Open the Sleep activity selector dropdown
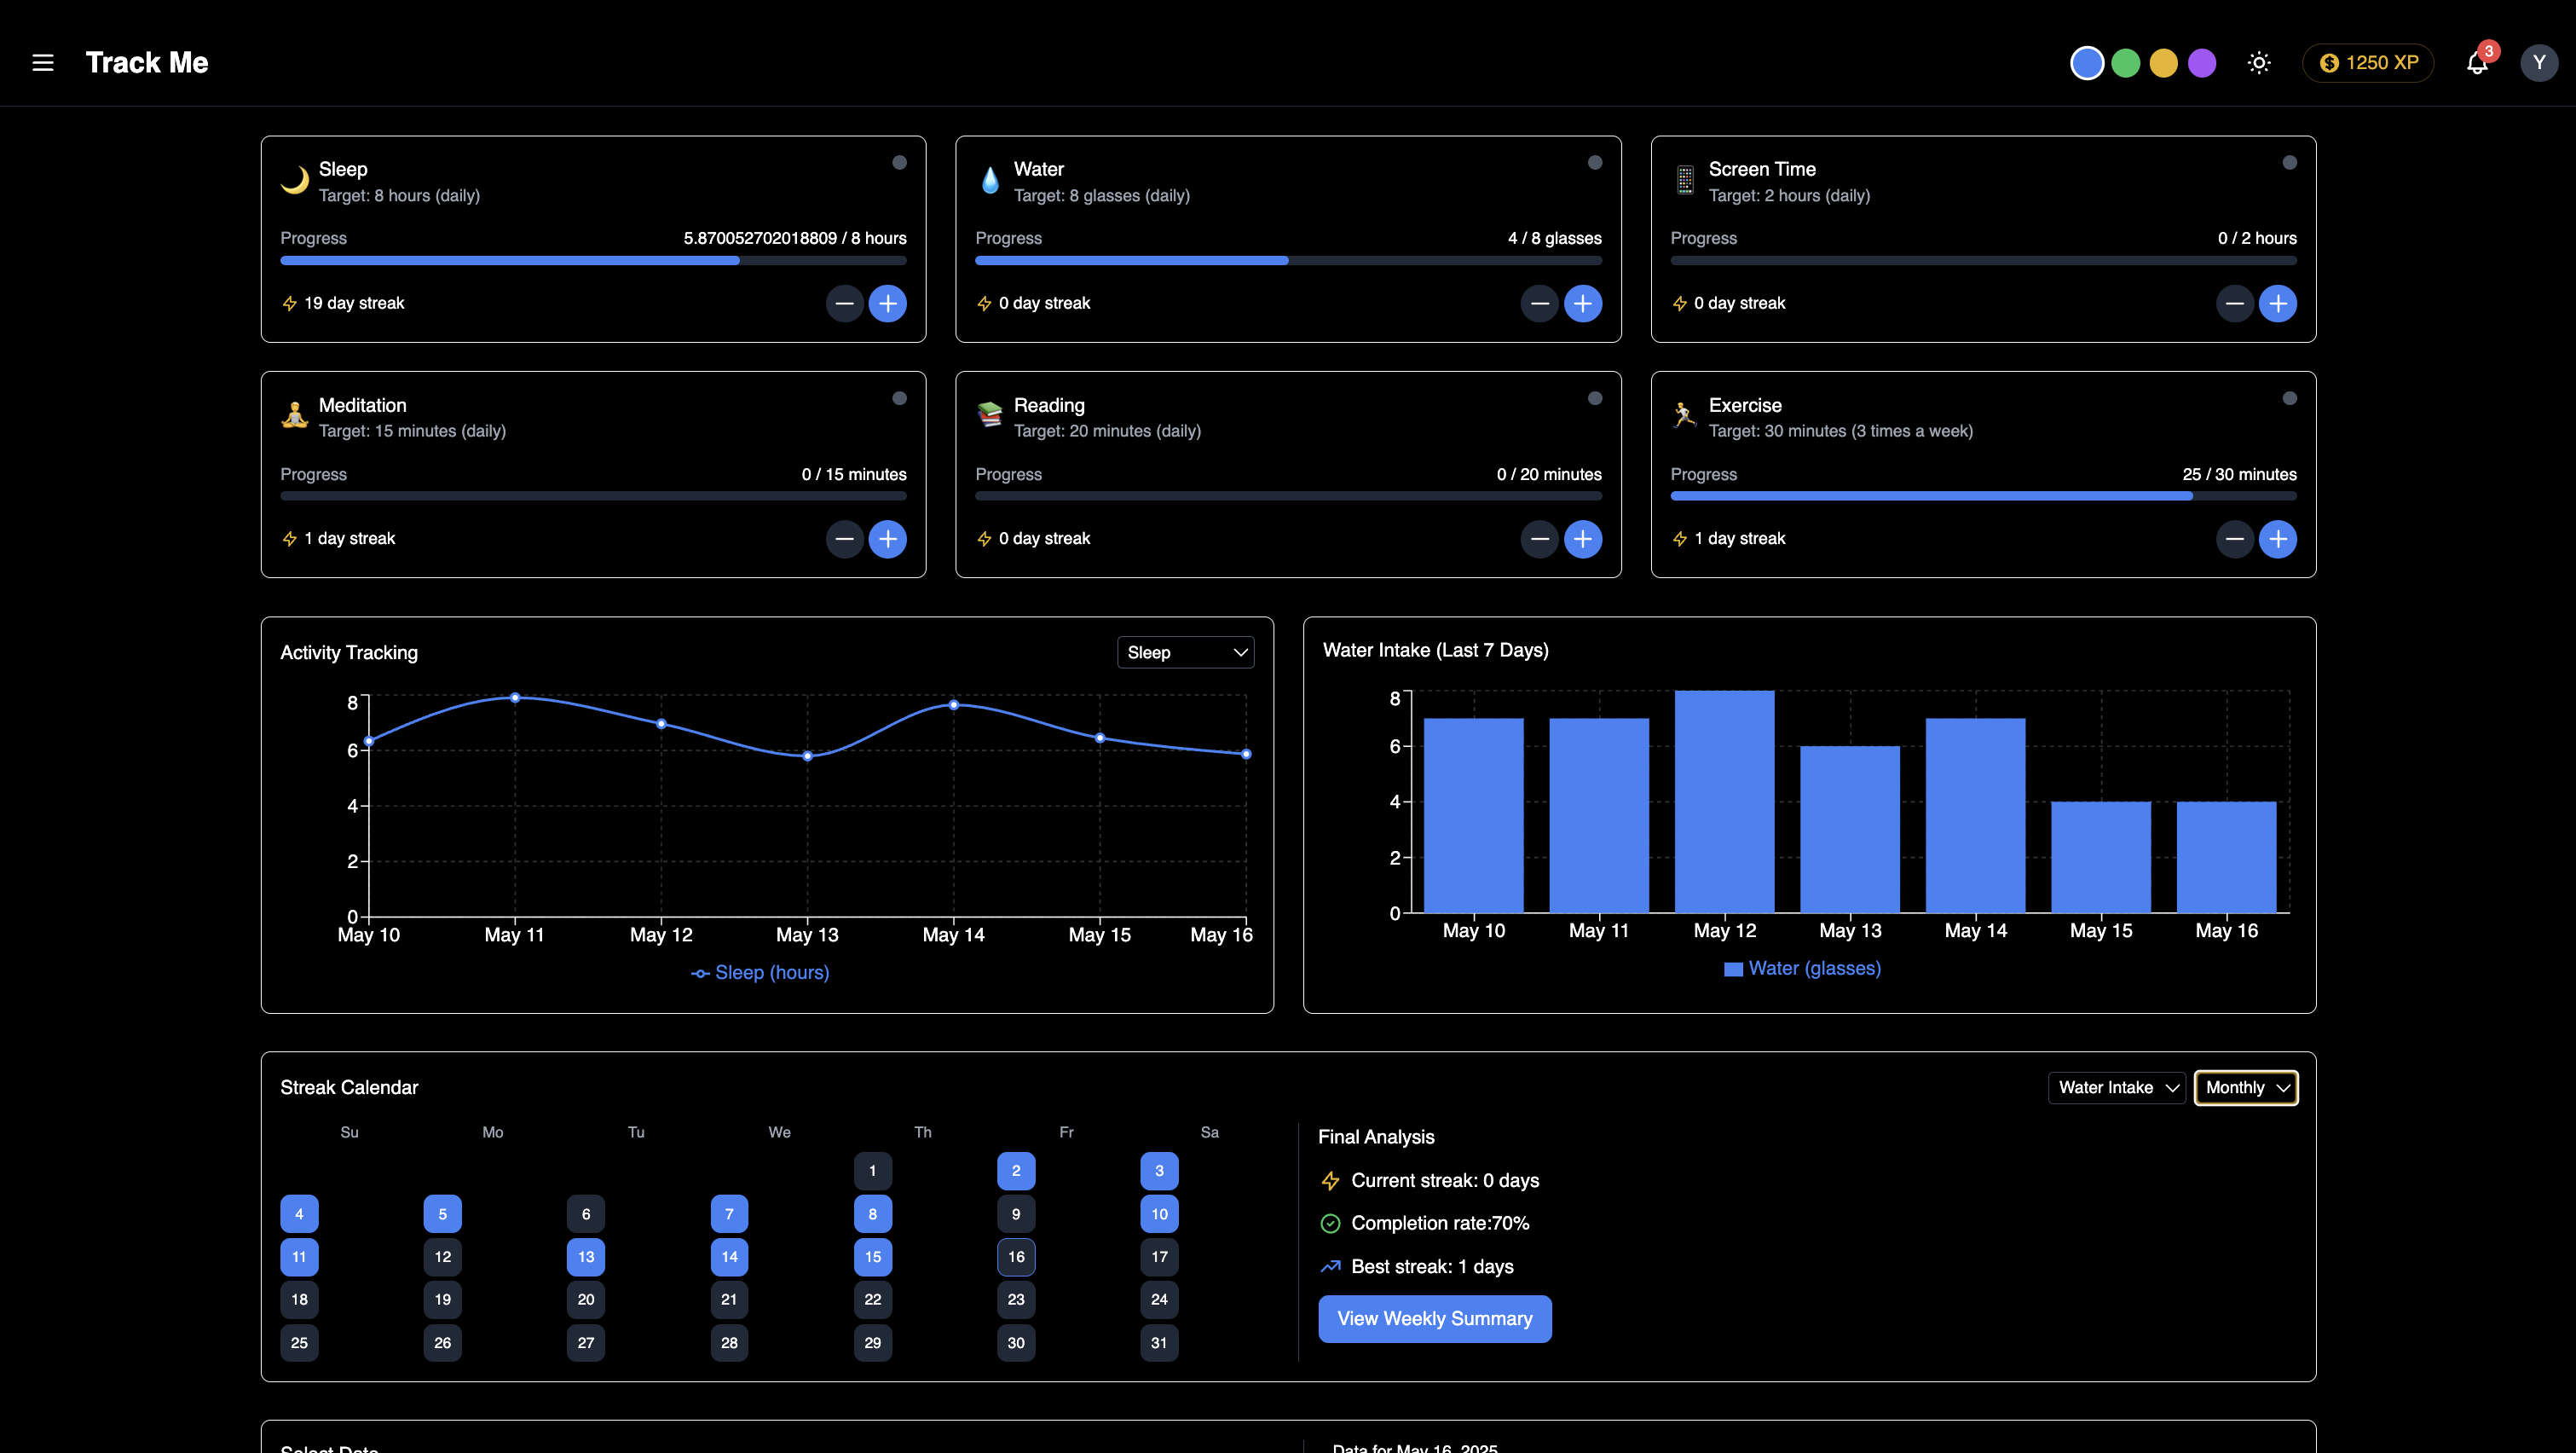This screenshot has height=1453, width=2576. pyautogui.click(x=1185, y=652)
